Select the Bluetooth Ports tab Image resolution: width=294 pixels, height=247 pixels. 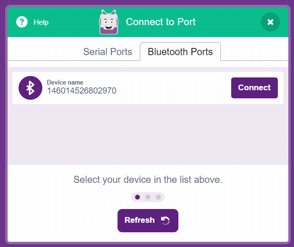click(x=180, y=52)
